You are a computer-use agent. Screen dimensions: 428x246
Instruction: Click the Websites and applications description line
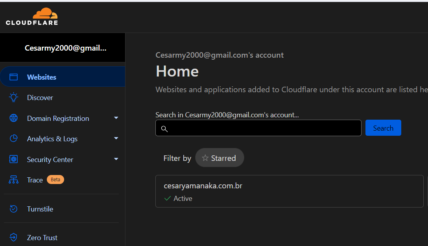click(291, 89)
